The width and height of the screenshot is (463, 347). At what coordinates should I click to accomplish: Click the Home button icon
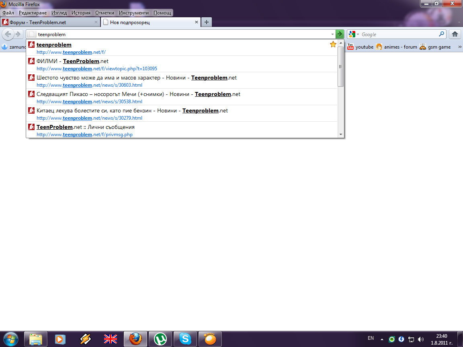[455, 34]
